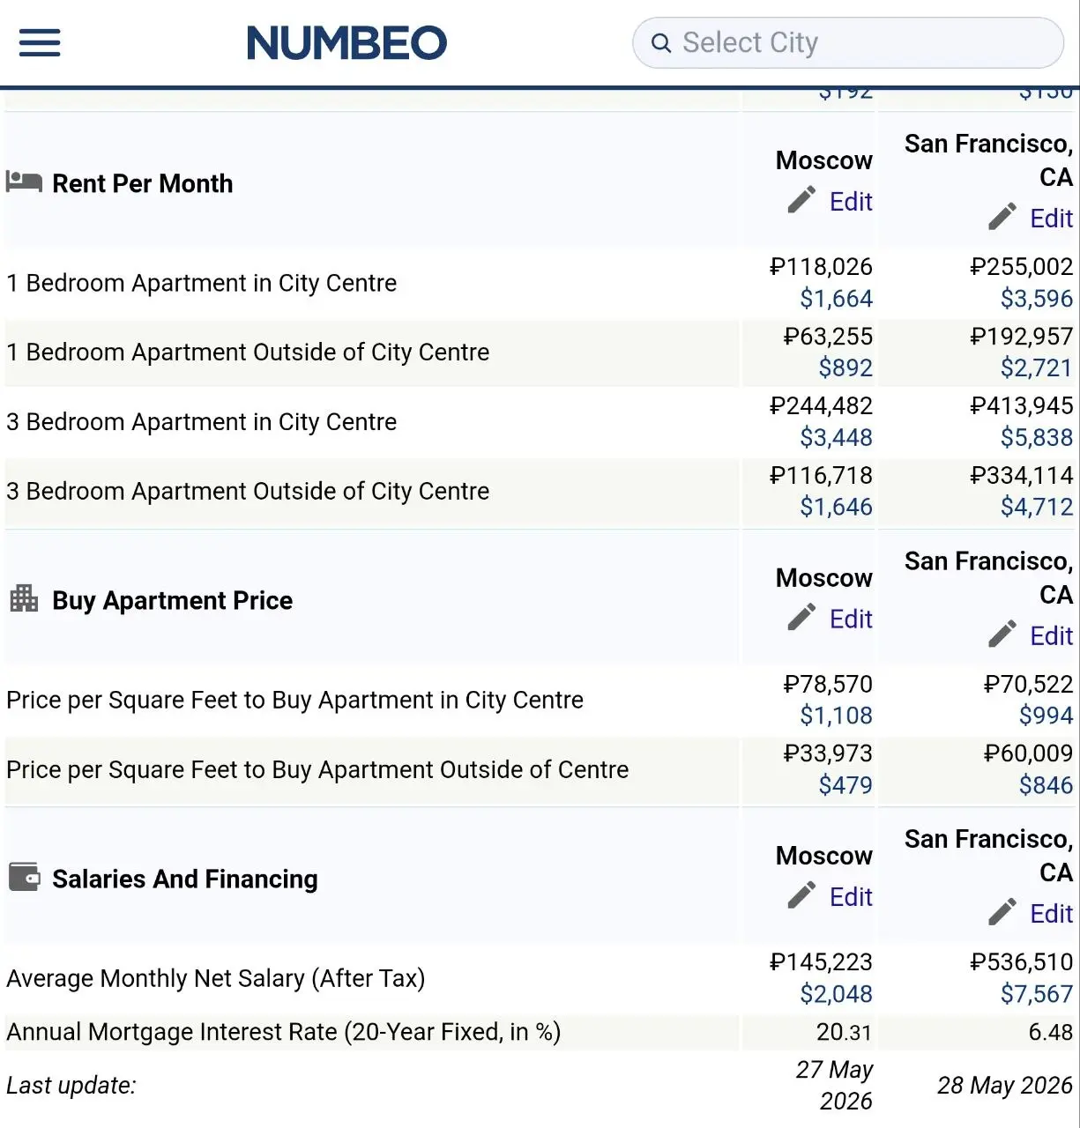Click Moscow pencil icon in Rent Per Month
This screenshot has width=1080, height=1128.
point(801,200)
